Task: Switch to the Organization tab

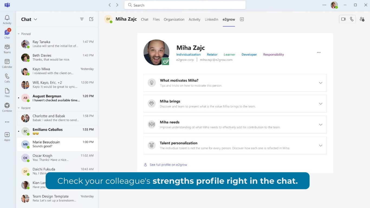Action: (174, 19)
